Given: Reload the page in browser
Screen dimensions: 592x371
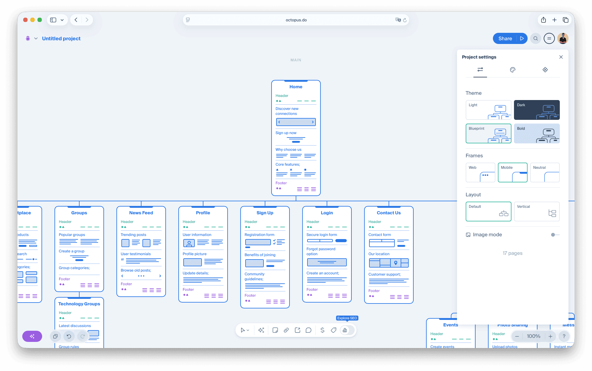Looking at the screenshot, I should click(x=405, y=20).
